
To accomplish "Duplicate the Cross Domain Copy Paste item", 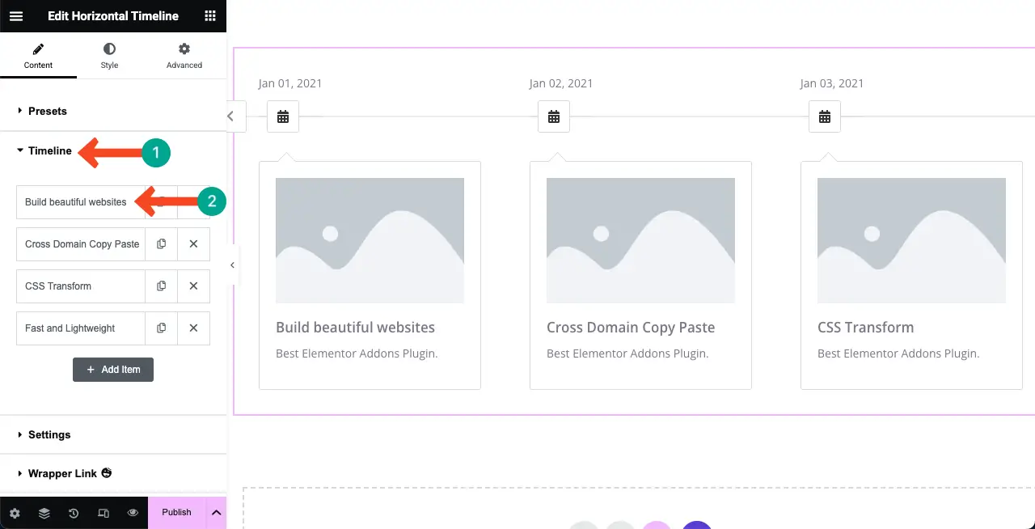I will [x=162, y=244].
